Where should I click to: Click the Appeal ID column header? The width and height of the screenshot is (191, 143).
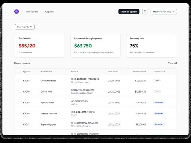click(x=27, y=71)
